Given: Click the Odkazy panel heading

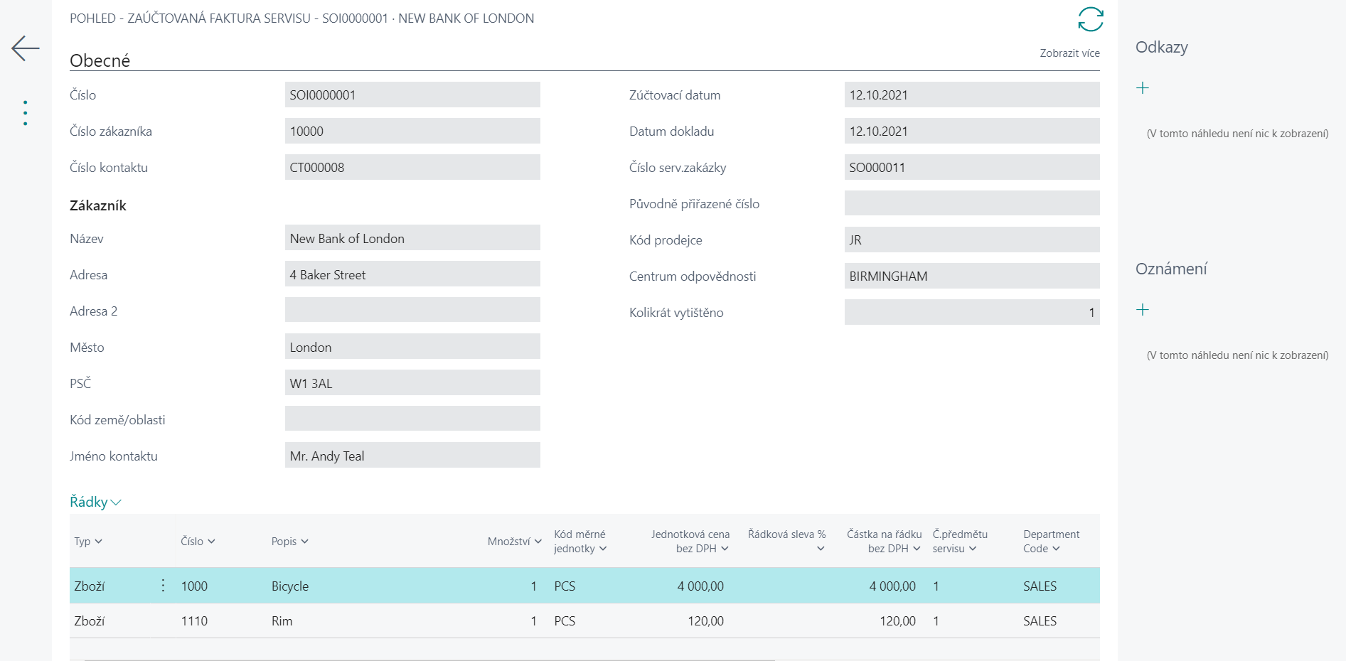Looking at the screenshot, I should [x=1161, y=47].
